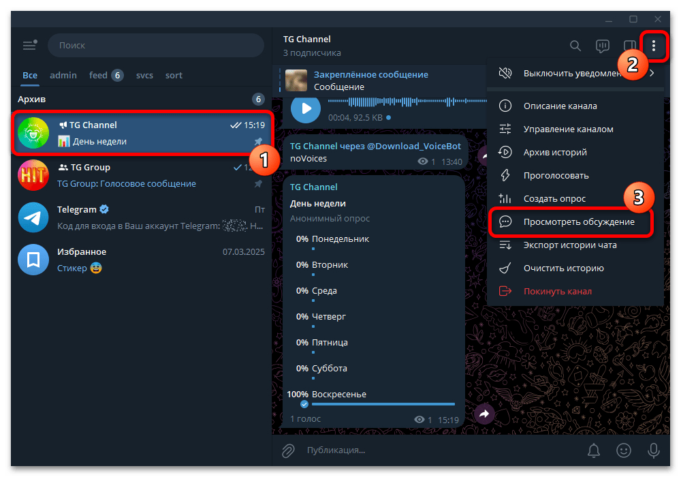Screen dimensions: 681x477
Task: Click the lightning bolt boost icon
Action: tap(505, 176)
